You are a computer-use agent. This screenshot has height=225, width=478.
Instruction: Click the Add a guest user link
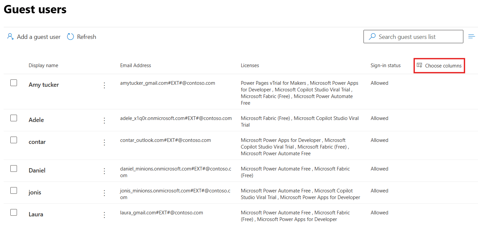38,37
